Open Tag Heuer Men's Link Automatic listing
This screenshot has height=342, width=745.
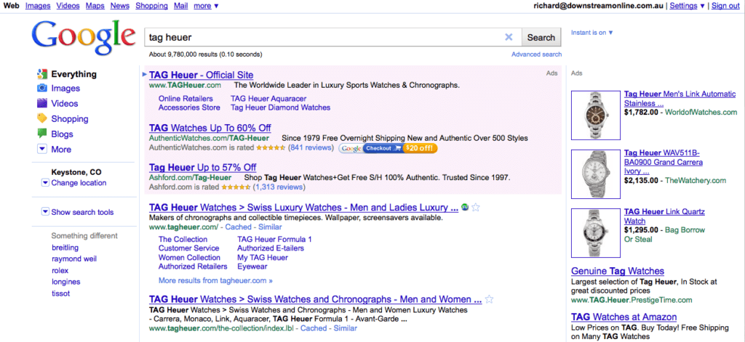click(680, 99)
